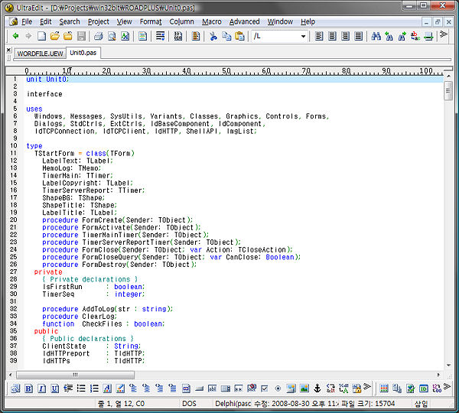This screenshot has height=413, width=459.
Task: Go back with the green left arrow
Action: [x=15, y=36]
